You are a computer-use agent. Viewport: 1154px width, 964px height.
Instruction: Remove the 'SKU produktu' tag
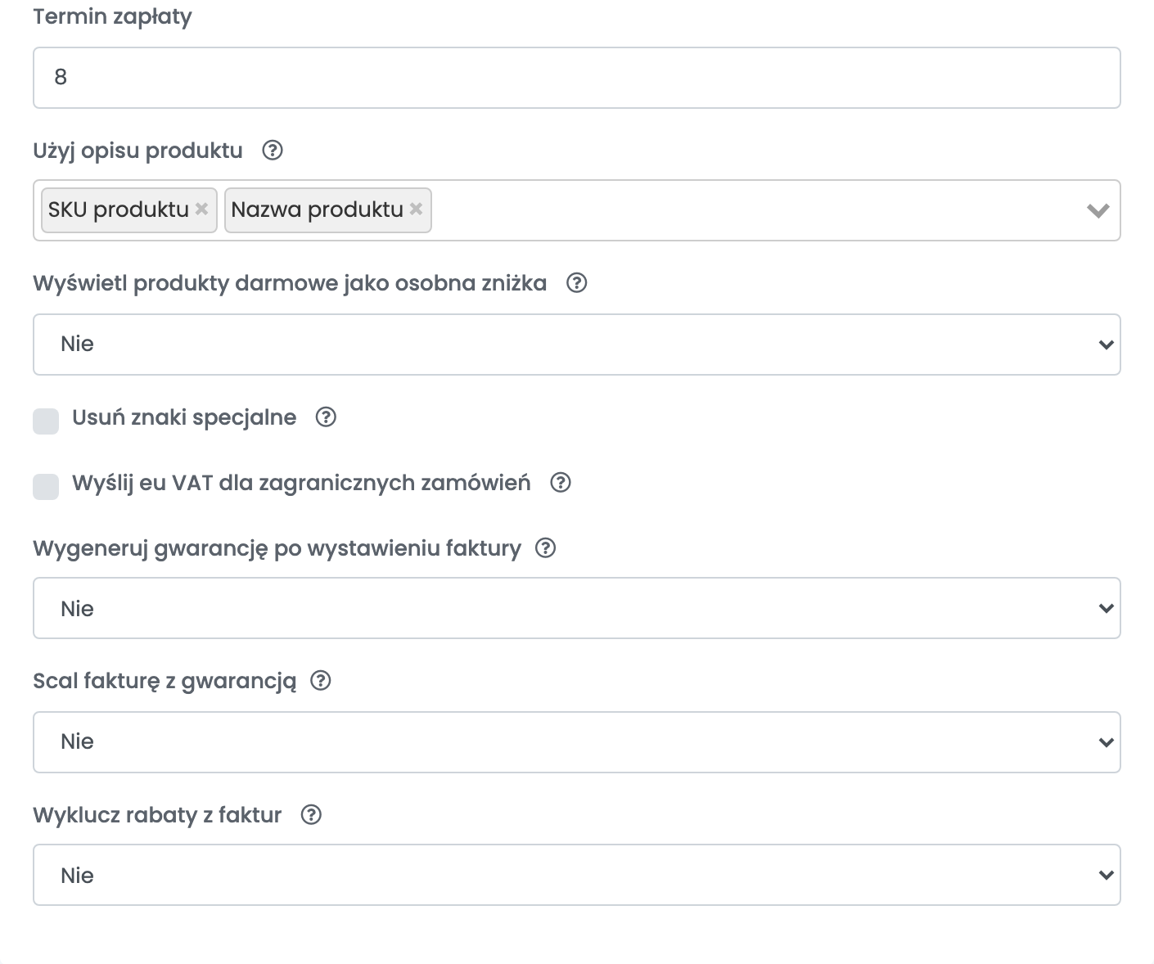click(x=201, y=209)
